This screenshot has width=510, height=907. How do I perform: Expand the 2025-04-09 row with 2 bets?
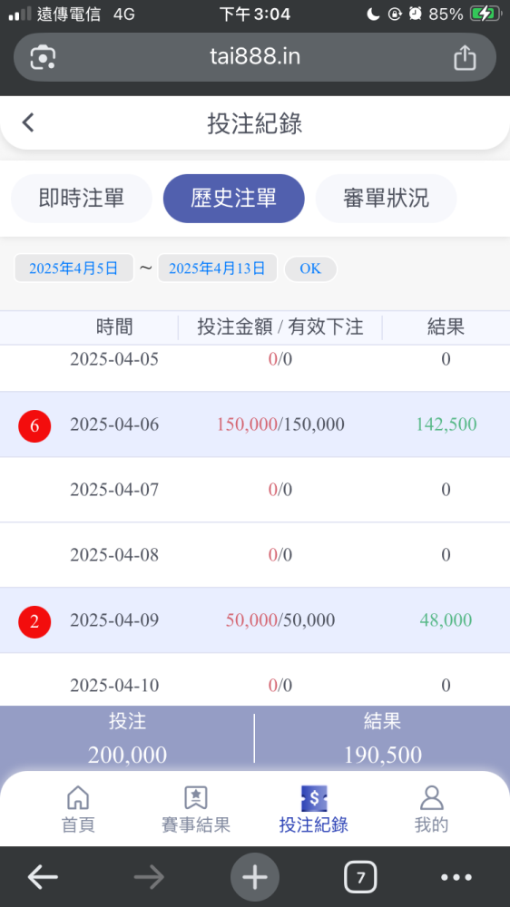pos(255,620)
